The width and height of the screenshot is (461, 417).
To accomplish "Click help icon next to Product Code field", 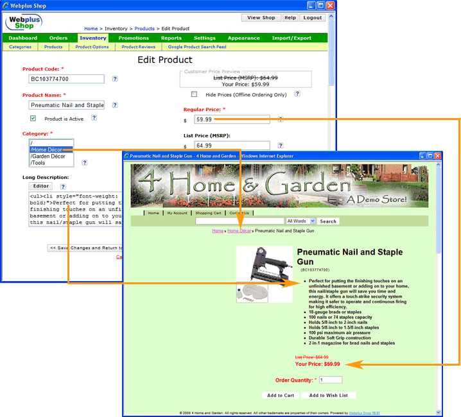I will (x=115, y=79).
